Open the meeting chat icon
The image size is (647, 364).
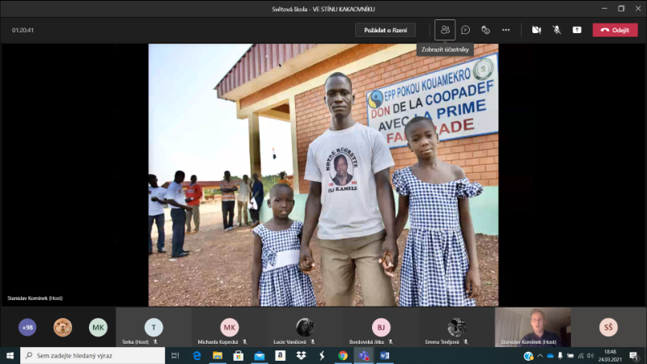coord(466,30)
